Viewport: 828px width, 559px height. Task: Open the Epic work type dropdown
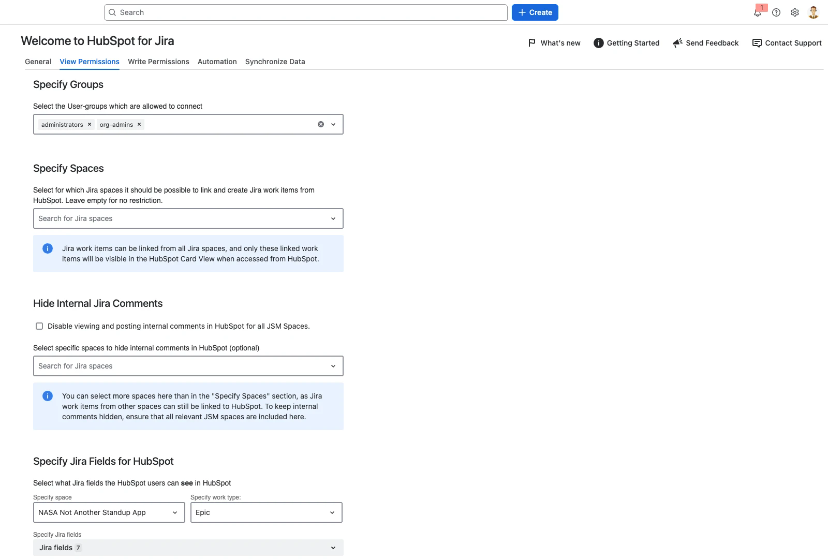pos(267,512)
